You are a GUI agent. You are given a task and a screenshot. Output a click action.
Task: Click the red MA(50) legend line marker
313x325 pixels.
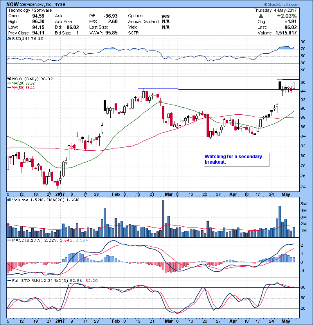click(9, 88)
